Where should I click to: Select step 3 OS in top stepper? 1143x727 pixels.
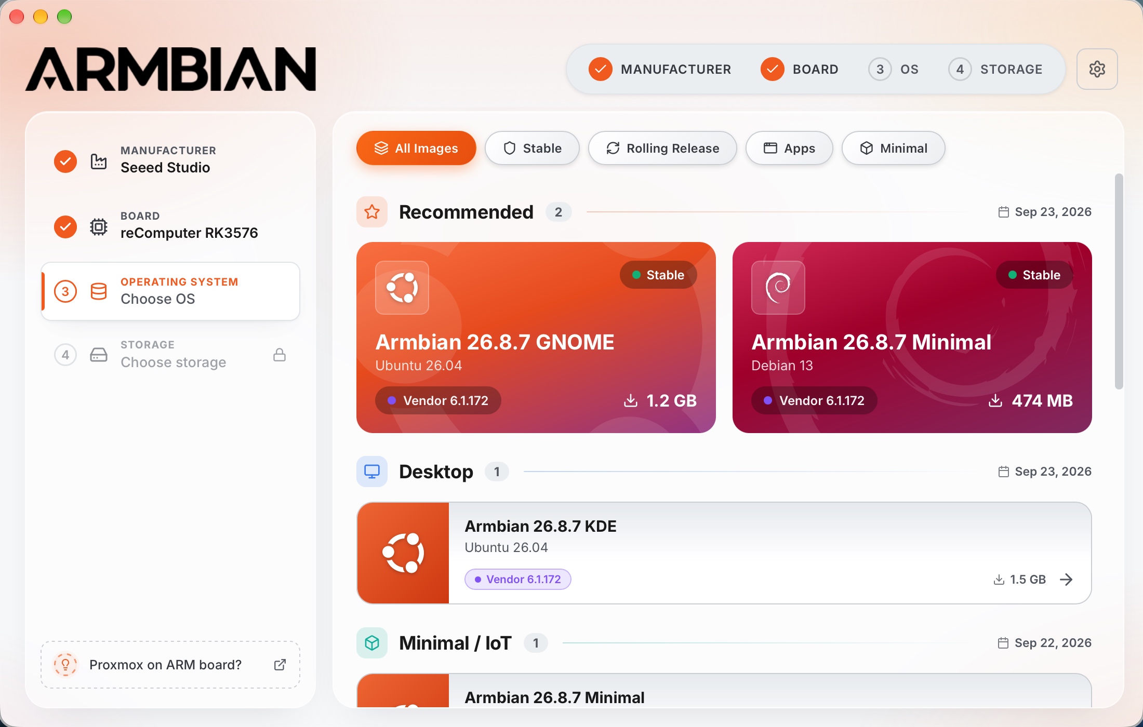[x=894, y=69]
